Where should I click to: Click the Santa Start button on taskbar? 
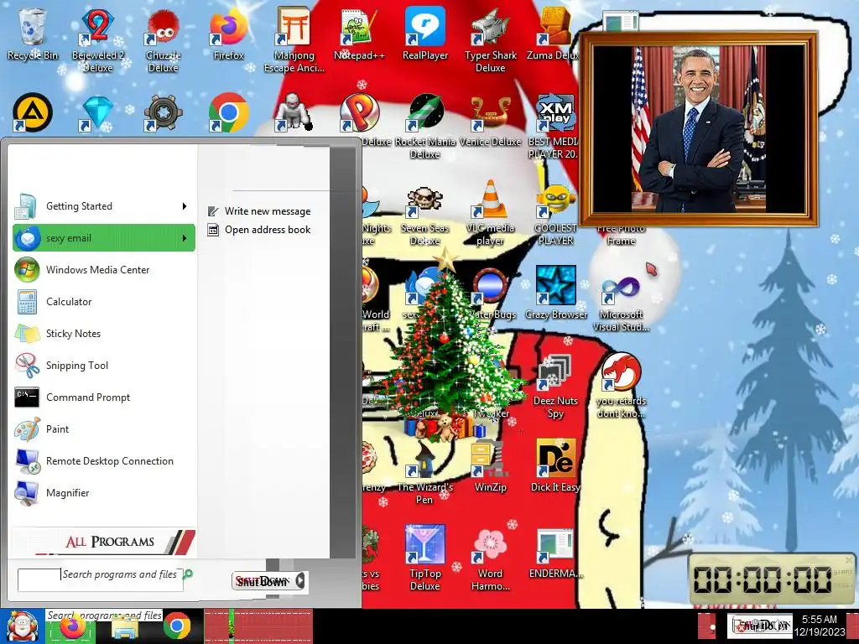(22, 626)
